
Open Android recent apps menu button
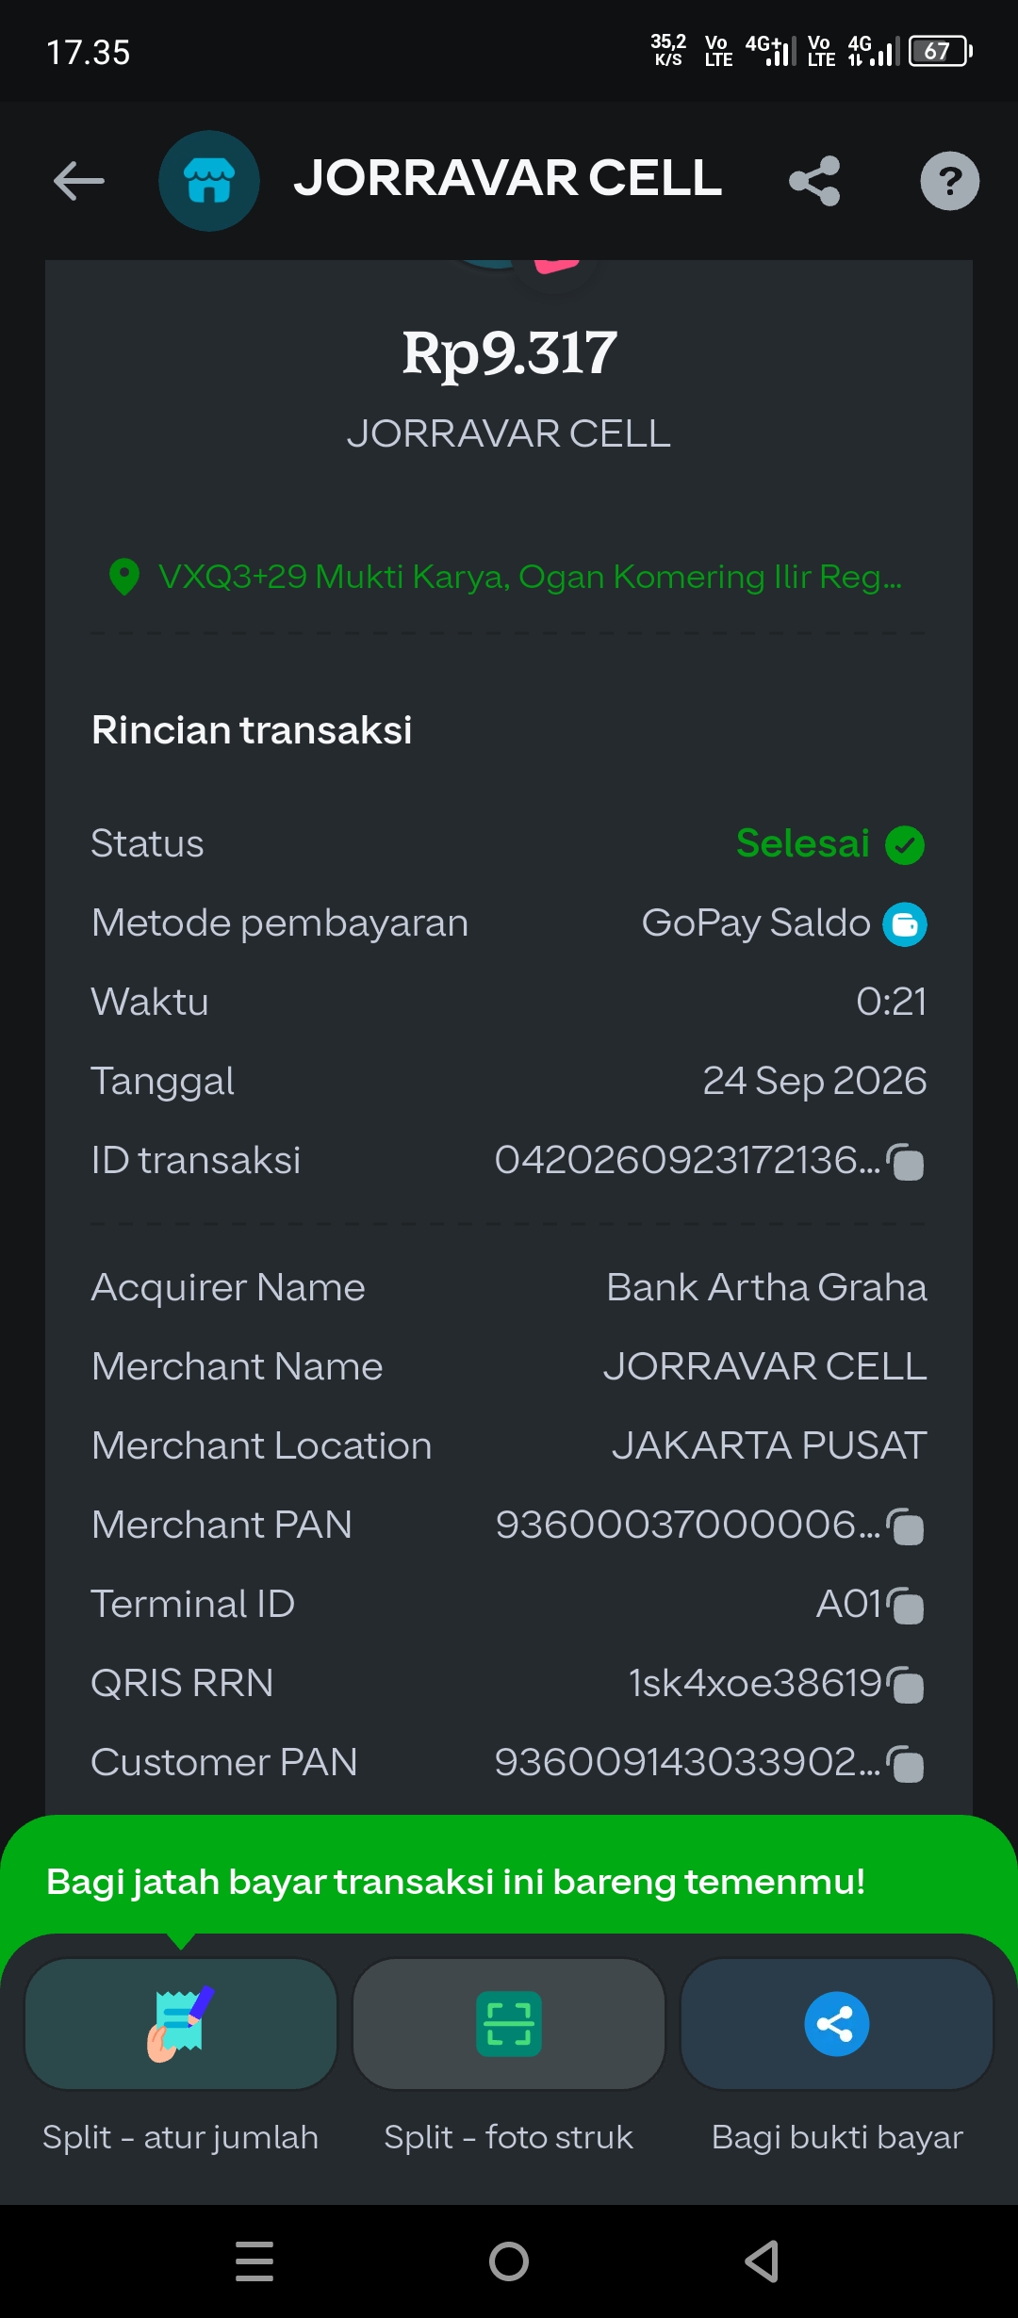[254, 2261]
